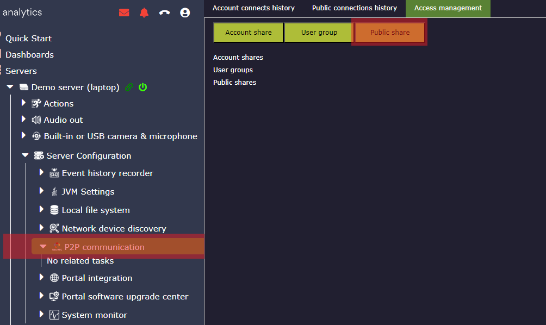This screenshot has width=546, height=325.
Task: Click the 'Account shares' heading
Action: tap(238, 57)
